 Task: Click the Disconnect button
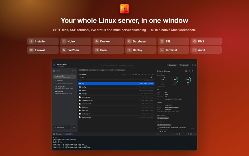point(172,65)
